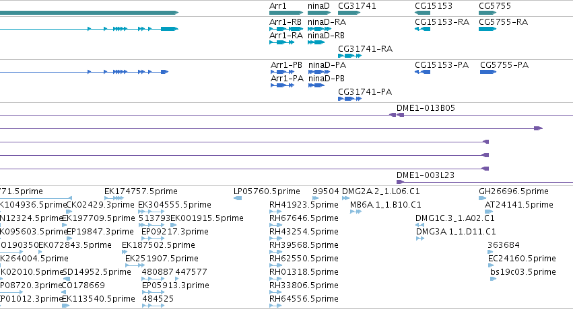Click the 99504 EST glyph
This screenshot has height=309, width=573.
[x=315, y=198]
